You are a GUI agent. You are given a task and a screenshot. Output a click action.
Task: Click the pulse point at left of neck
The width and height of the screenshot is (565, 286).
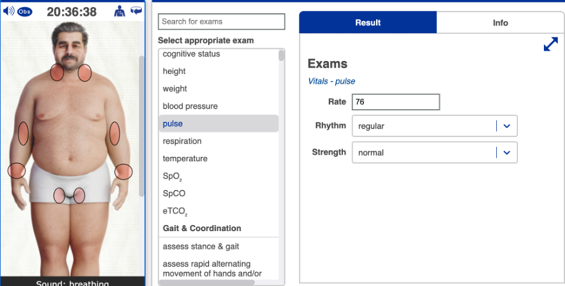pyautogui.click(x=57, y=72)
